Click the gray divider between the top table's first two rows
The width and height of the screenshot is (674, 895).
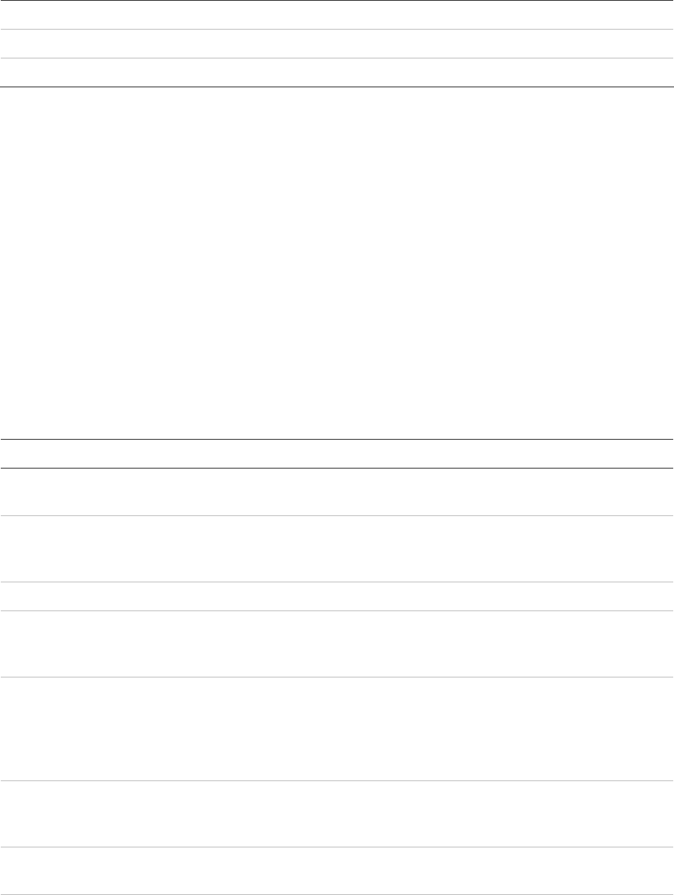337,30
